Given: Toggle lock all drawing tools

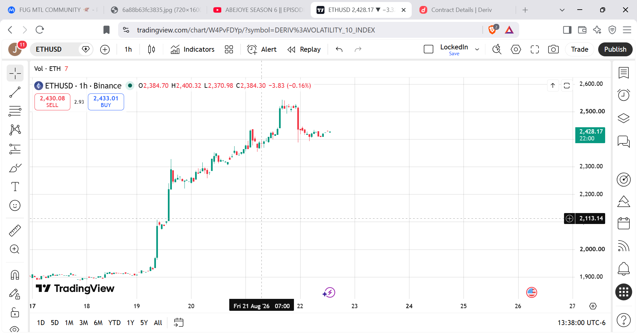Looking at the screenshot, I should click(15, 312).
